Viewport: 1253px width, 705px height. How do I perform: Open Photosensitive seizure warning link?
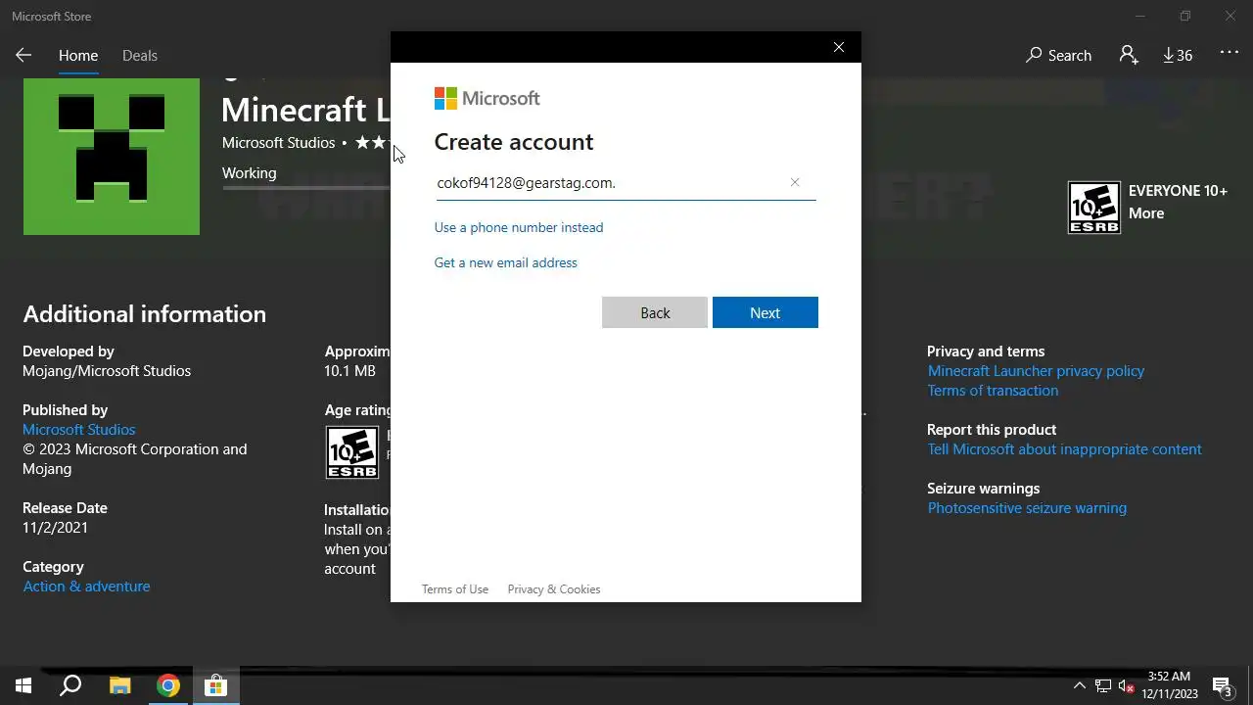point(1027,508)
